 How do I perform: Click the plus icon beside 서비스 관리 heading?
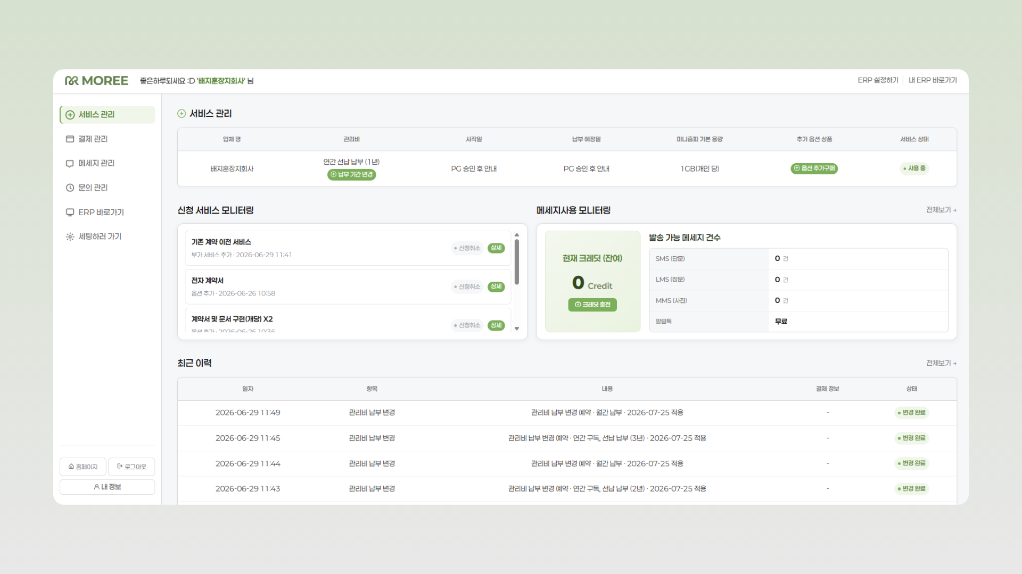[x=182, y=114]
